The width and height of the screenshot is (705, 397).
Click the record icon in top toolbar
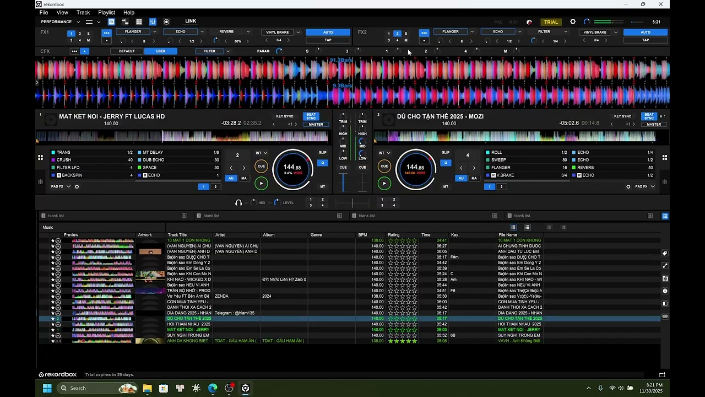coord(166,22)
